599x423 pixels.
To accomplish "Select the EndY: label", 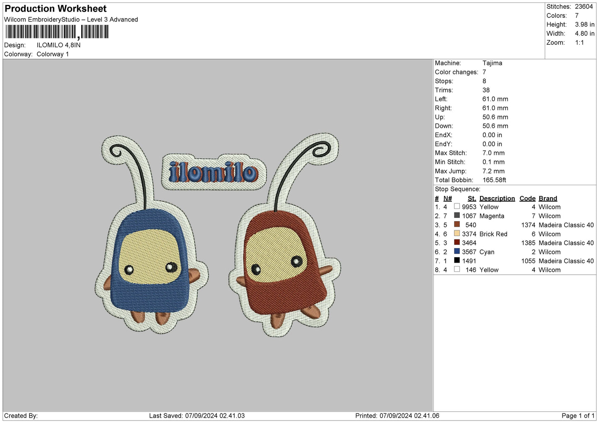I will [443, 144].
